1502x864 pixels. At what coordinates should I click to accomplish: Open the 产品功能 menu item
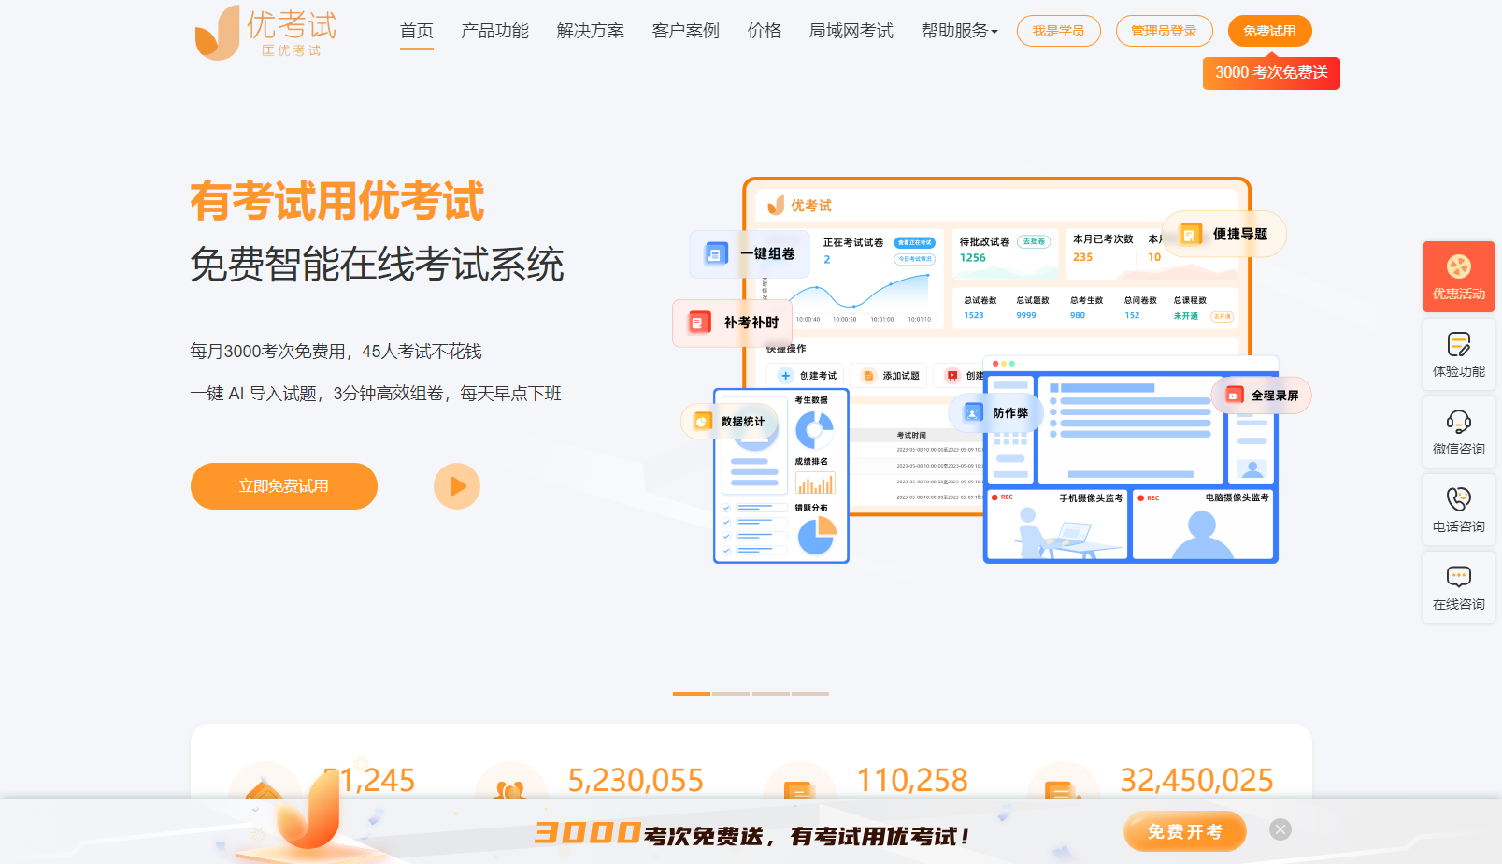pos(494,31)
